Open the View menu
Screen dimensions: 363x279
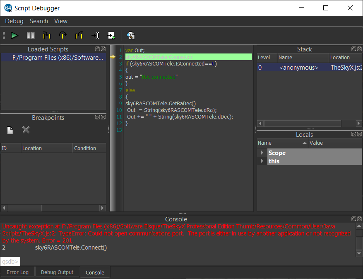(61, 21)
